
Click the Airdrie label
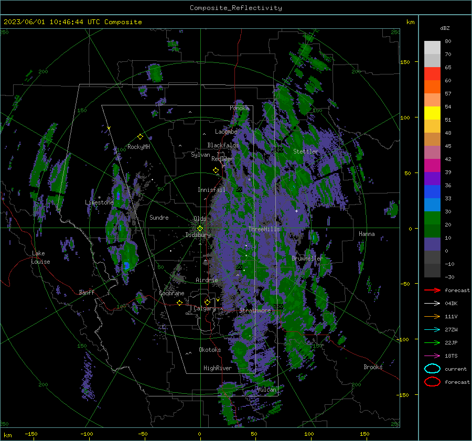(x=207, y=280)
